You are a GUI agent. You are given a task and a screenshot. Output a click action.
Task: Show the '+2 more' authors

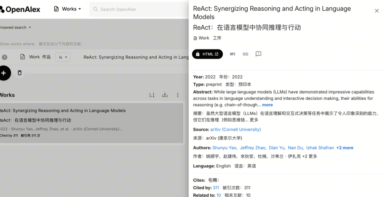pyautogui.click(x=345, y=148)
